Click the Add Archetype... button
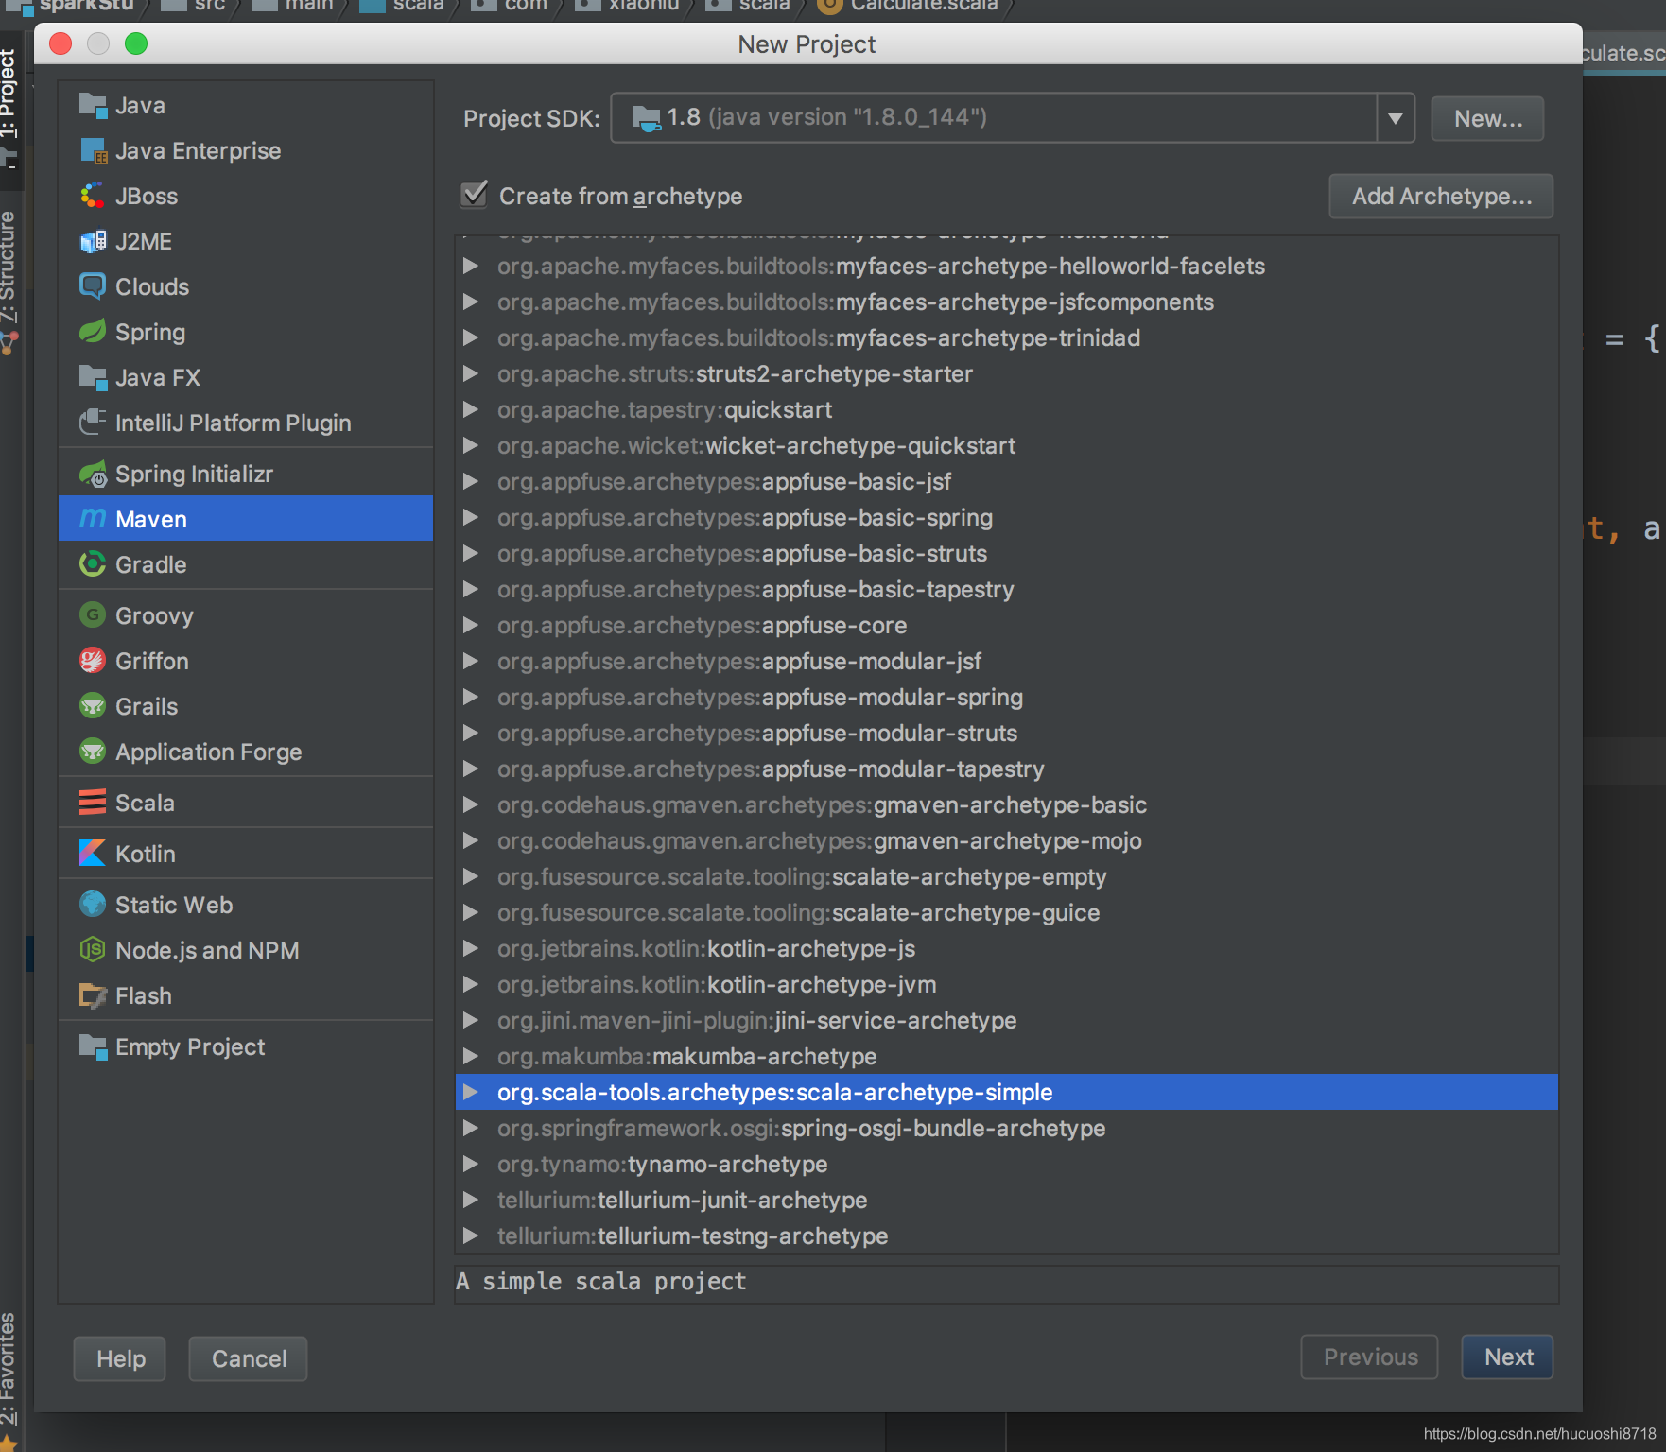 (1441, 197)
